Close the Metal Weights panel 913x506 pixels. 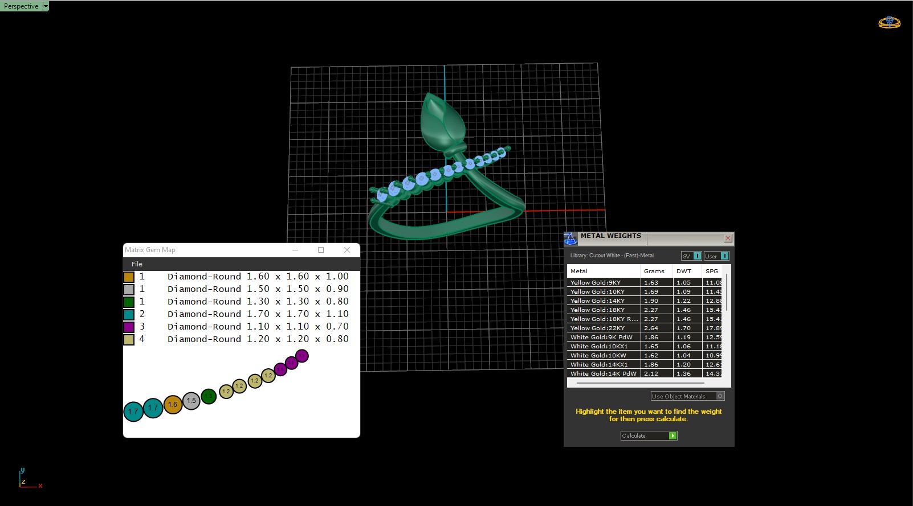click(x=728, y=238)
